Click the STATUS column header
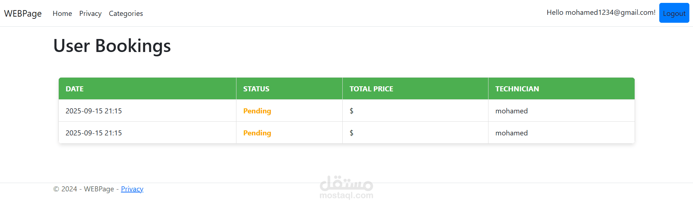The height and width of the screenshot is (204, 693). click(x=256, y=89)
